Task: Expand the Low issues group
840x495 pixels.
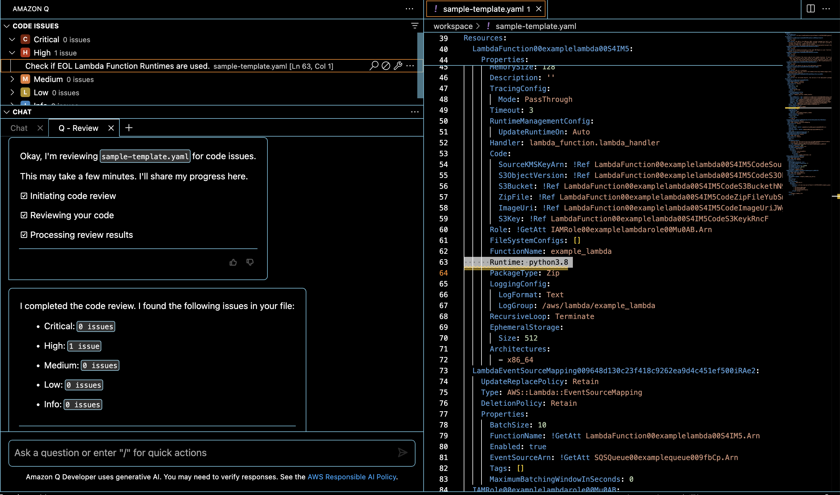Action: (x=12, y=92)
